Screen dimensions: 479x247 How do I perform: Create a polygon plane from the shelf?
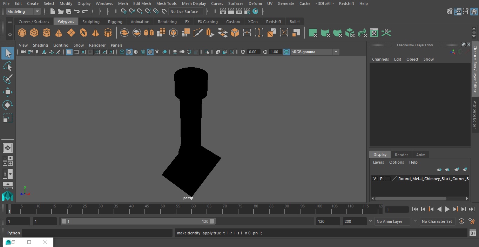(x=71, y=33)
